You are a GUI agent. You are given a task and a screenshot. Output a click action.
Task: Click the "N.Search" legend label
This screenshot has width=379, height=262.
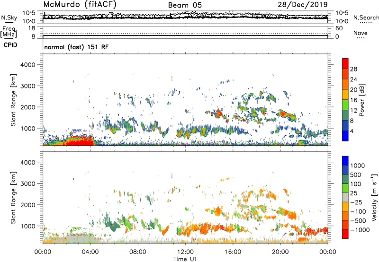point(366,17)
